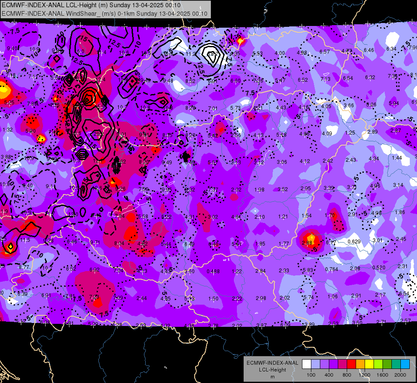Click the red legend color box
The width and height of the screenshot is (417, 383).
coord(351,364)
